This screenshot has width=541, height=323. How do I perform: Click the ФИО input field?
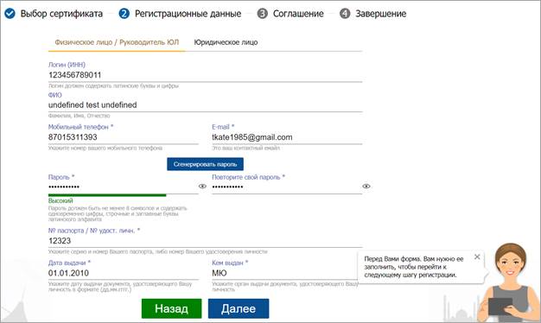[x=206, y=105]
